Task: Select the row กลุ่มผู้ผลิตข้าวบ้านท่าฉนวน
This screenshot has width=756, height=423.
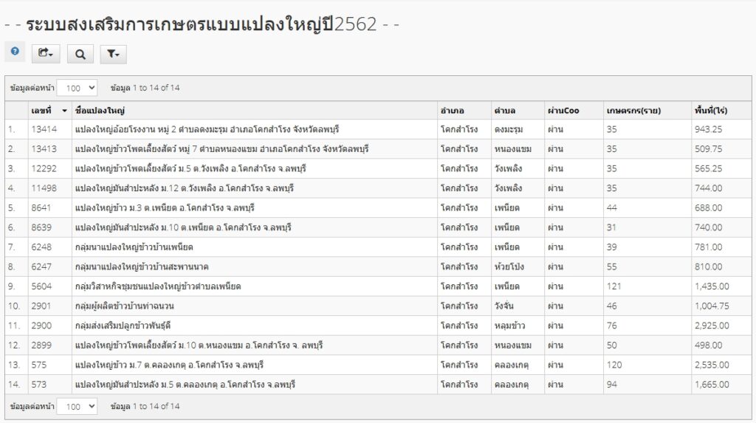Action: (x=125, y=306)
